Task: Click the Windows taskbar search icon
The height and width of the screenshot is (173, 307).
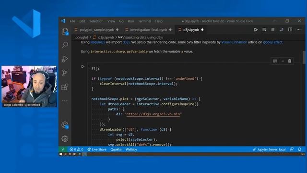Action: (x=65, y=154)
